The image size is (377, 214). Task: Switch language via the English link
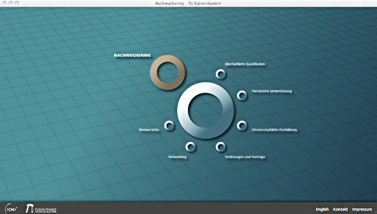[322, 209]
